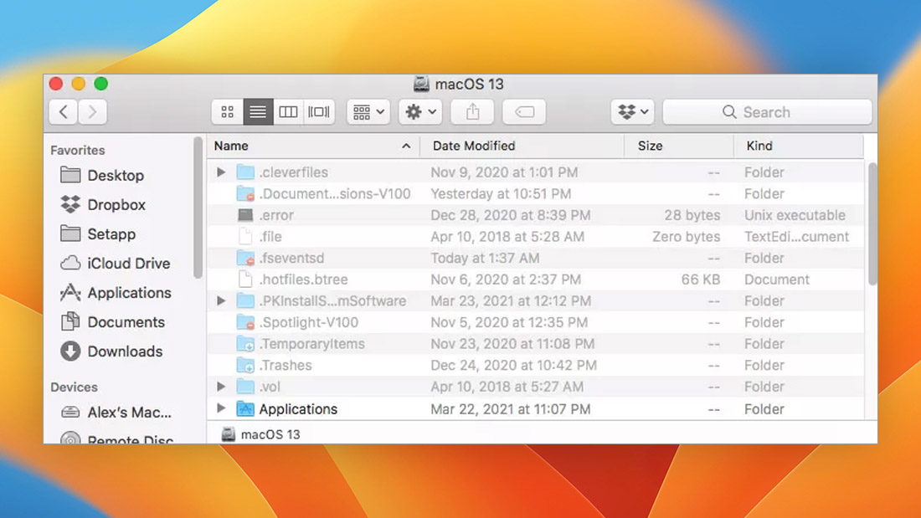The image size is (921, 518).
Task: Click into the Search field
Action: (x=767, y=111)
